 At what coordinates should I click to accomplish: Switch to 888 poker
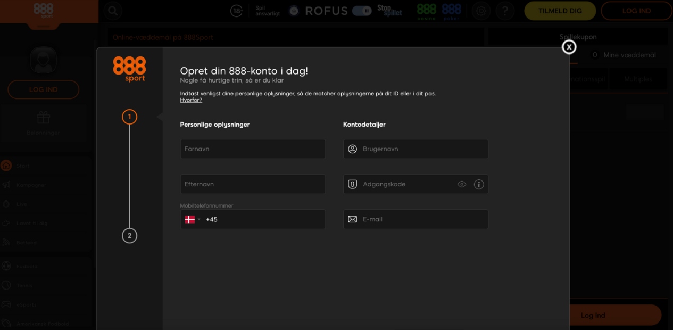451,12
